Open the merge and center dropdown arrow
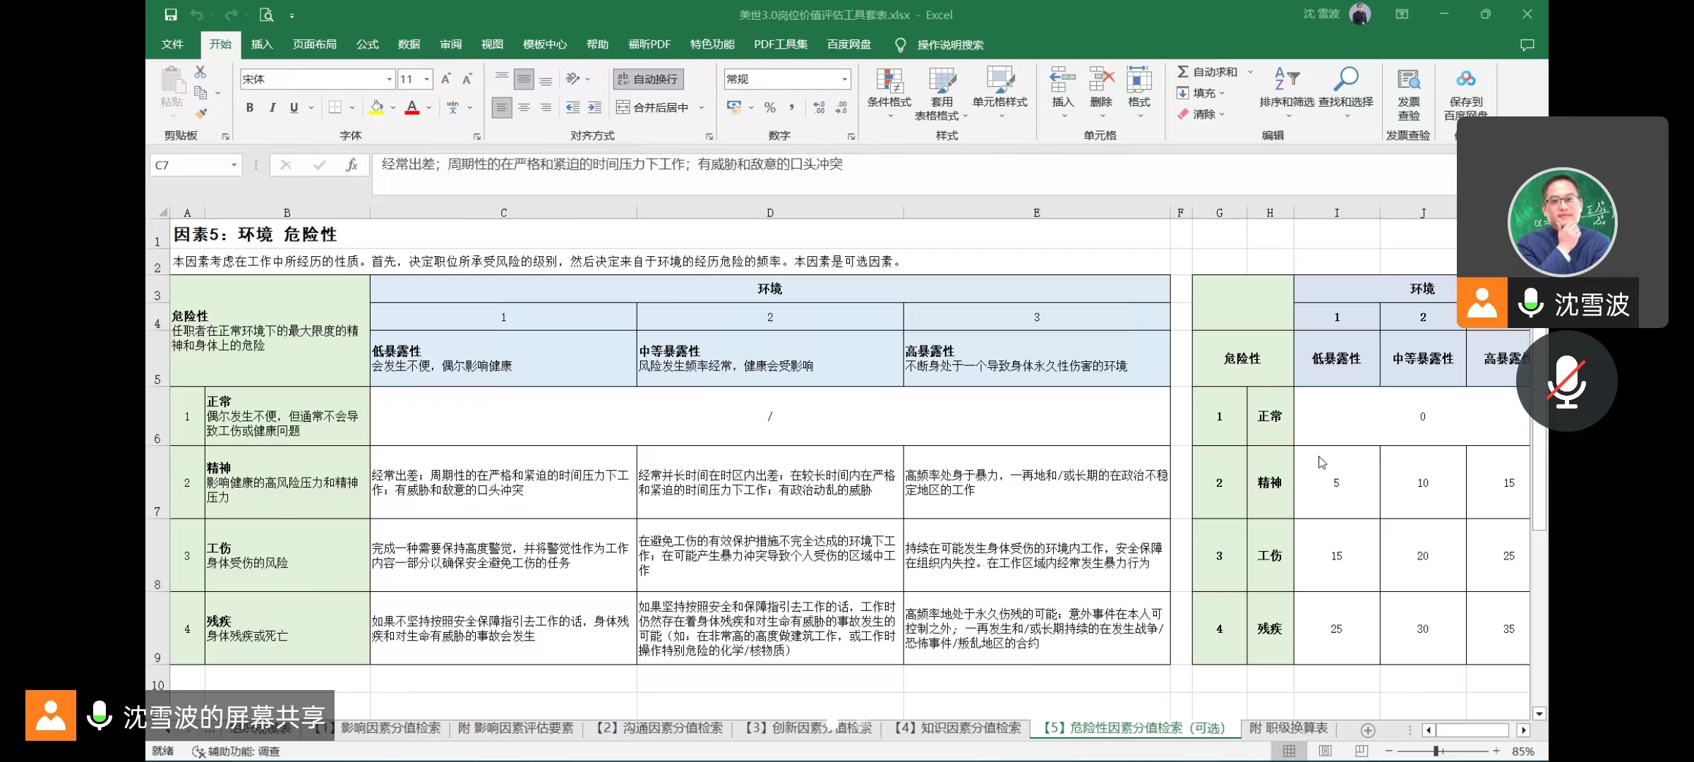 pyautogui.click(x=702, y=108)
